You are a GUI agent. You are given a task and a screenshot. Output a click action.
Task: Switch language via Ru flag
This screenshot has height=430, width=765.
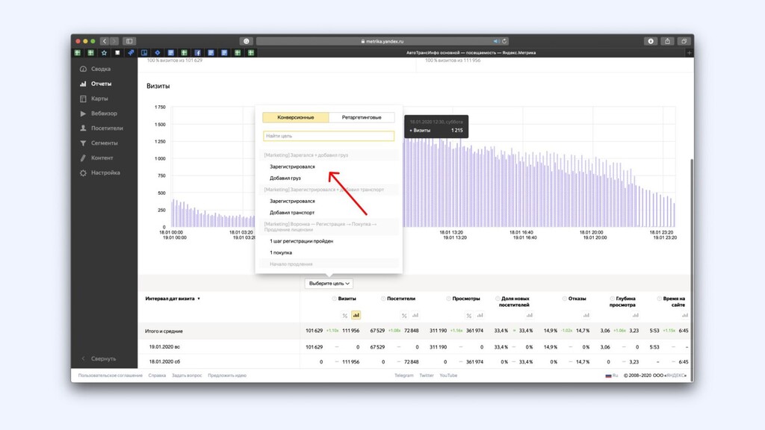(612, 376)
